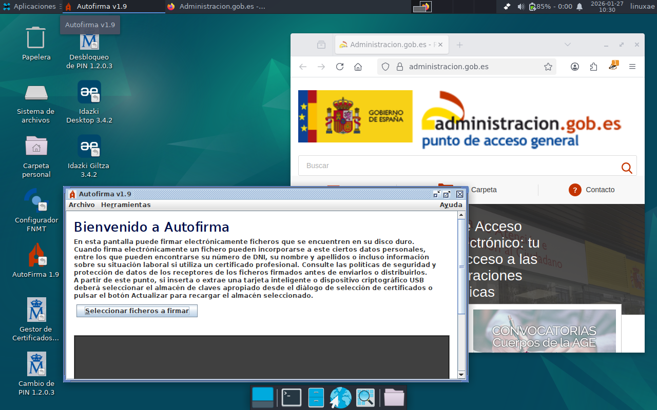Bookmark page with the star icon

tap(548, 67)
